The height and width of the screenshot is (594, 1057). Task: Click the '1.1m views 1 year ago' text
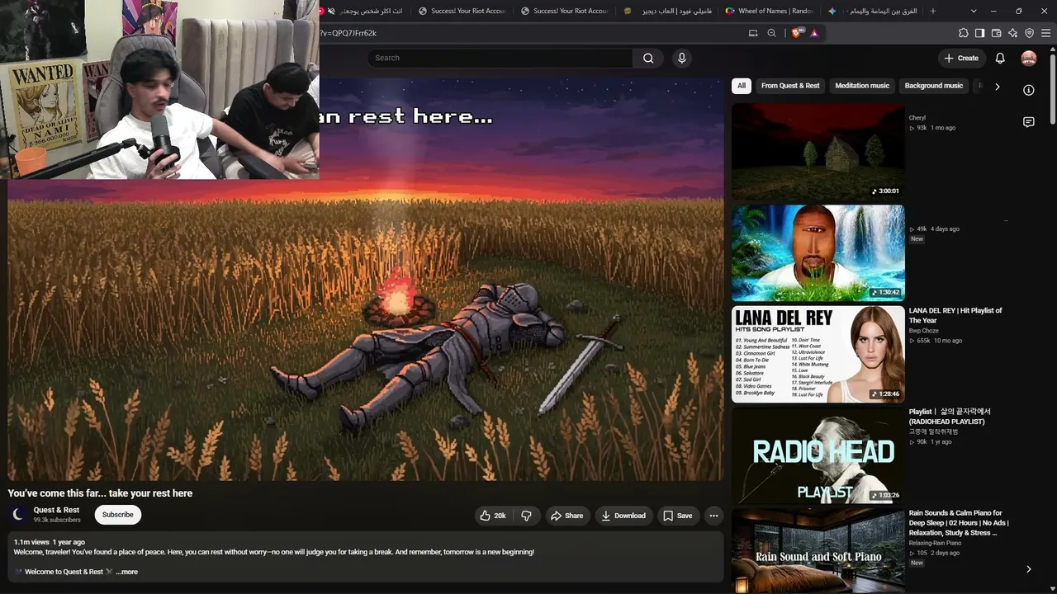coord(49,542)
